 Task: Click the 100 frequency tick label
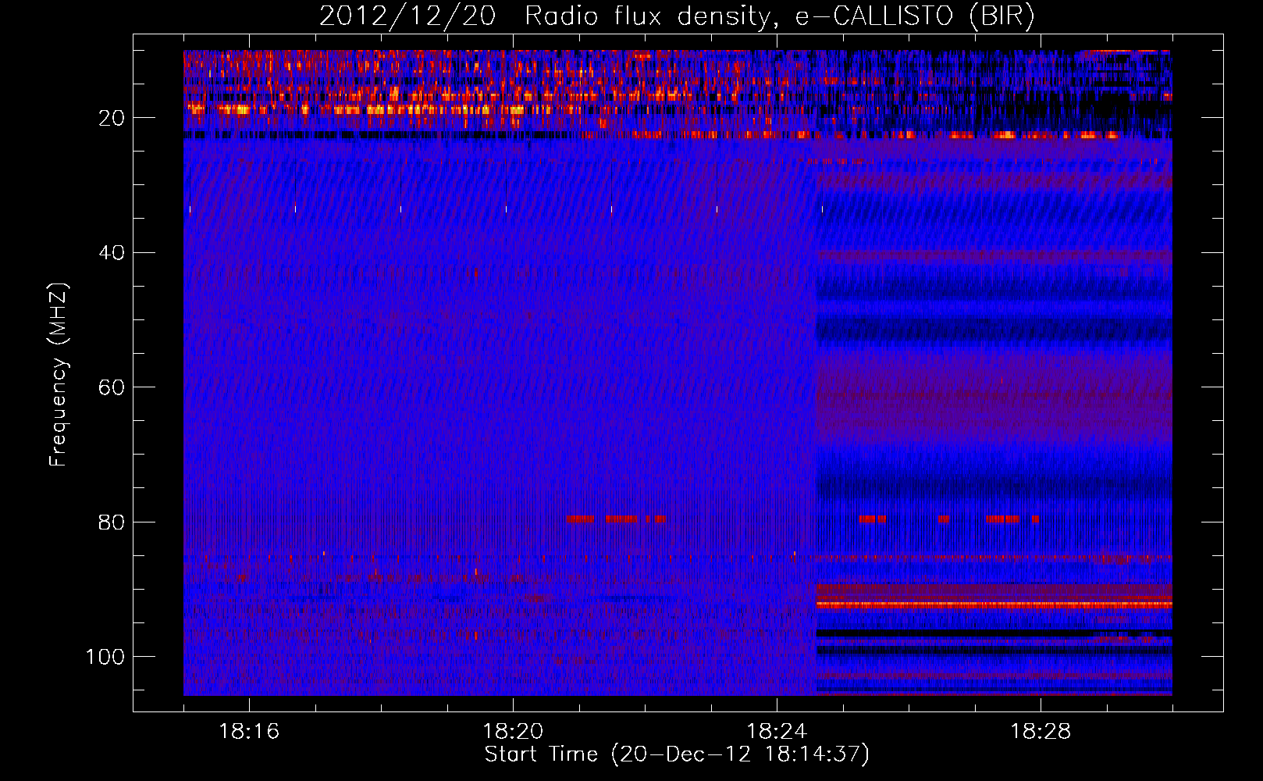(x=105, y=657)
